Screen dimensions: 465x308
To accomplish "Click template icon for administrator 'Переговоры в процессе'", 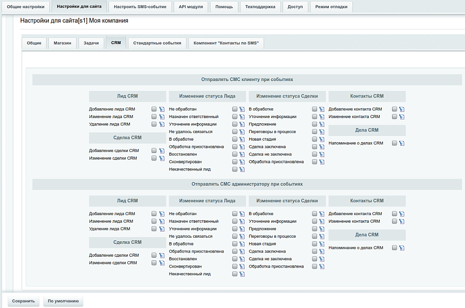I will coord(322,237).
